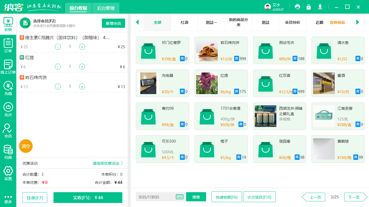
Task: Click the 快速收银[F6] button
Action: [227, 197]
